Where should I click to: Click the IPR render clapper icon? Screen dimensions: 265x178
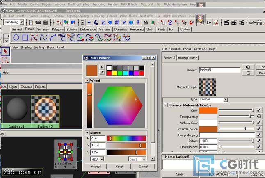pos(234,23)
